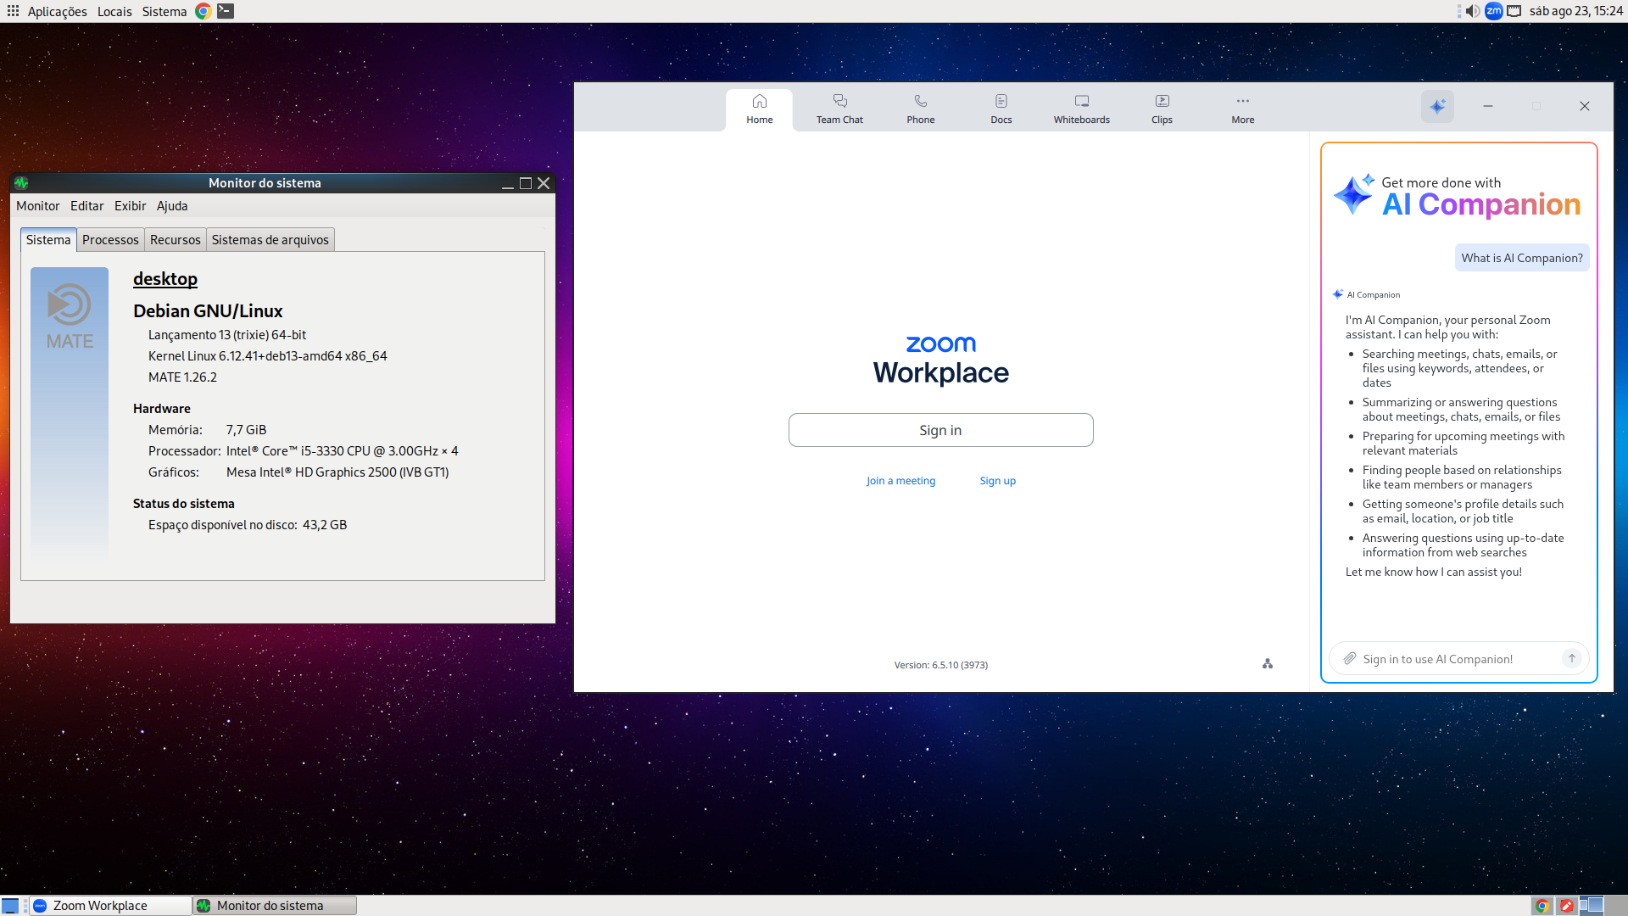The width and height of the screenshot is (1628, 916).
Task: Open Whiteboards tab in Zoom
Action: pos(1081,109)
